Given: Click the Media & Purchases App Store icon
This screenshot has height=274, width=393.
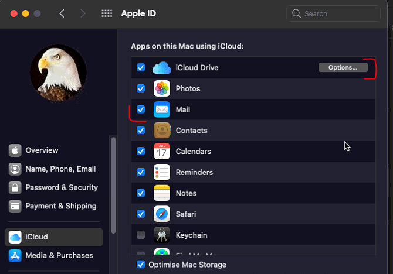Looking at the screenshot, I should tap(15, 255).
